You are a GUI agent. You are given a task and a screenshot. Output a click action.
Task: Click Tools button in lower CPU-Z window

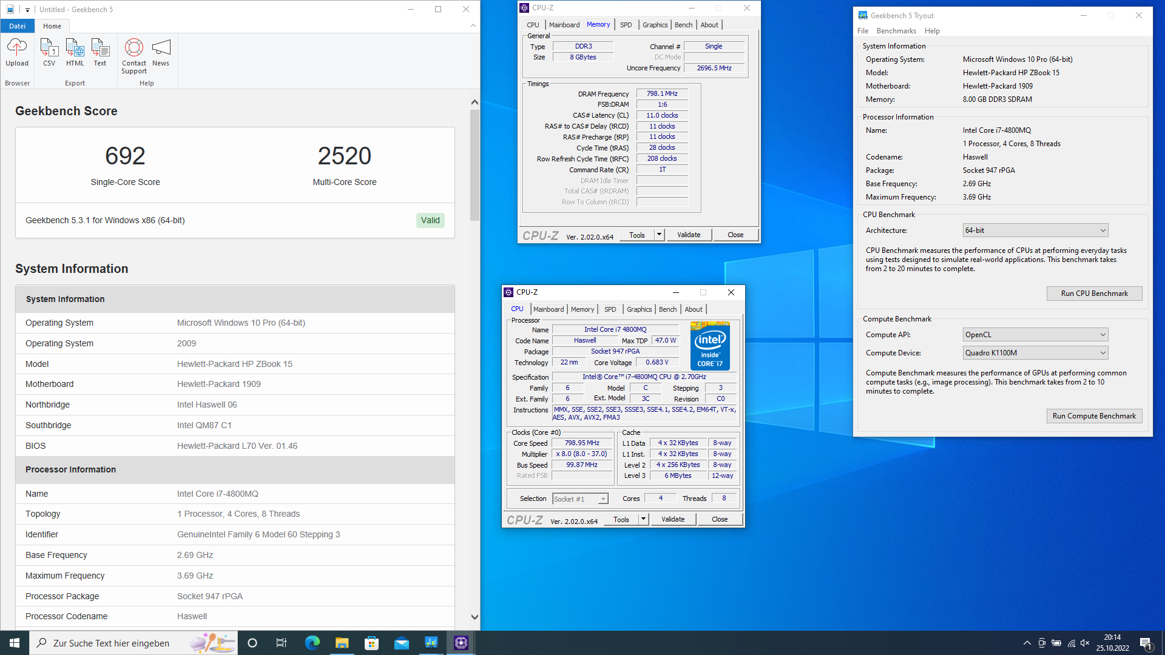tap(621, 519)
